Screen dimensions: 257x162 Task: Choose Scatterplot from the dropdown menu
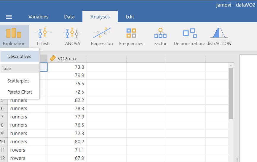coord(18,81)
